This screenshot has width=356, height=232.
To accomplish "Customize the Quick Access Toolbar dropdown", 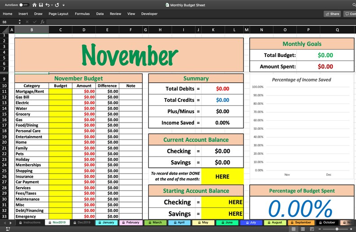I will [64, 5].
